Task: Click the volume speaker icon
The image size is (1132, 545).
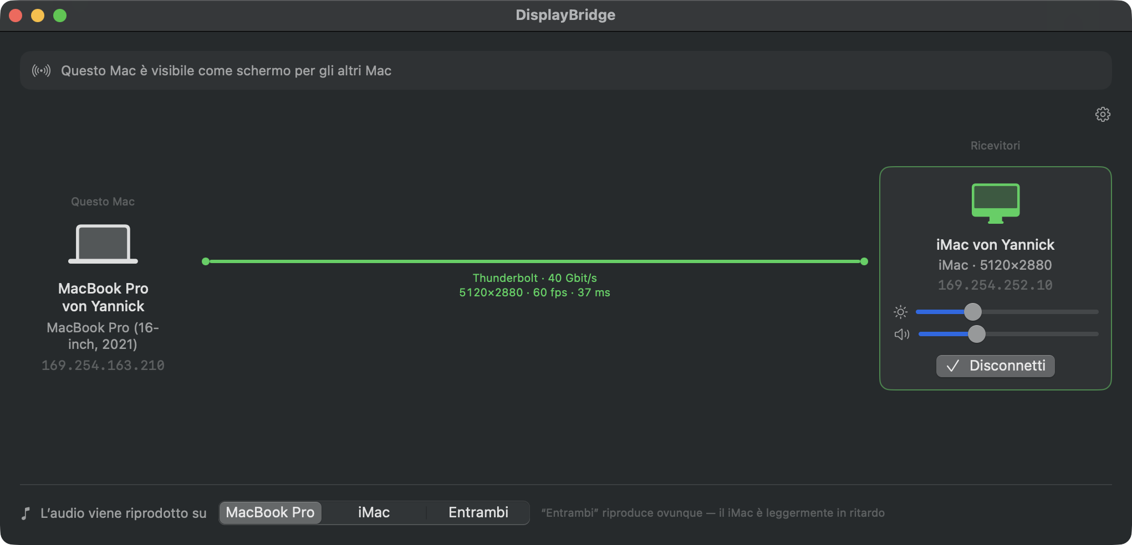Action: click(x=902, y=334)
